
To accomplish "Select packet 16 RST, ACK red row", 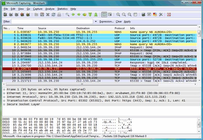I will (x=100, y=69).
